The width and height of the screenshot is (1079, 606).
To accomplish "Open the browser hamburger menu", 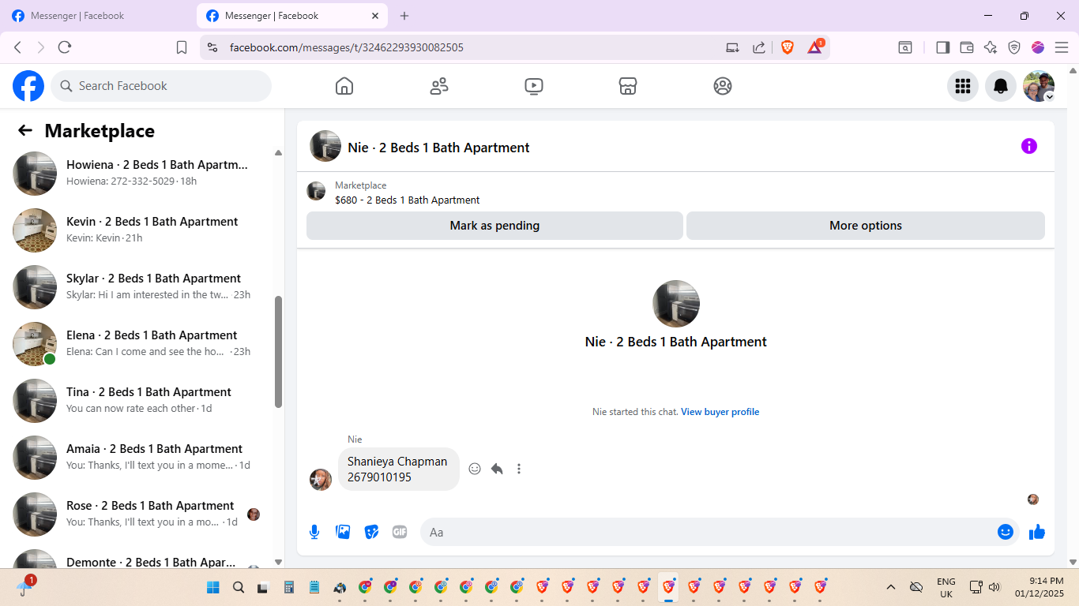I will [1062, 47].
